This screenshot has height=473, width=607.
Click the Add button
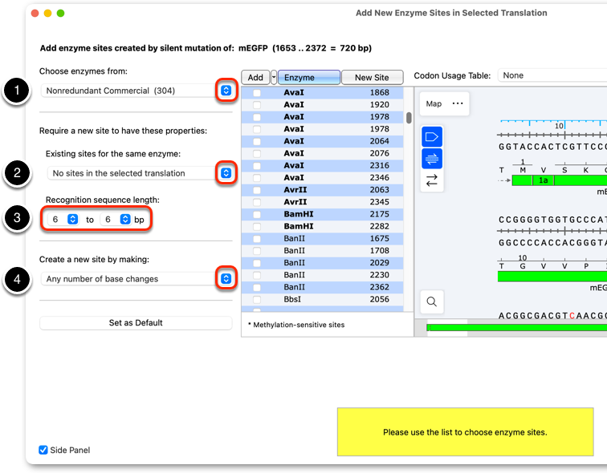pos(255,77)
